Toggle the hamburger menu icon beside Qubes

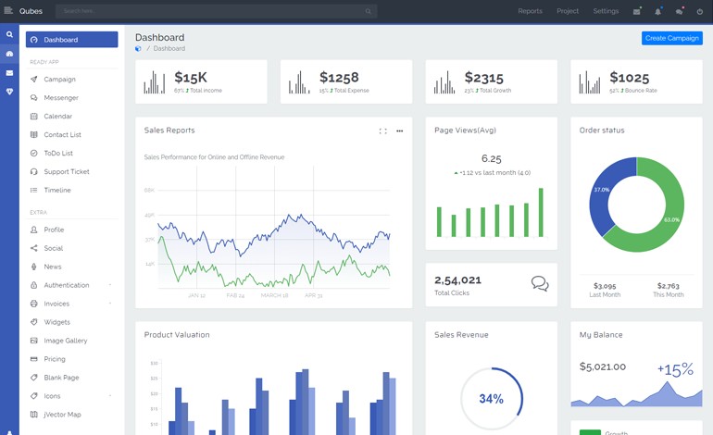(8, 10)
